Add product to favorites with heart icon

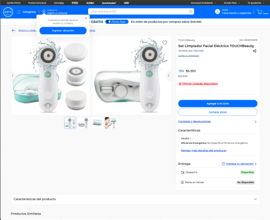point(165,43)
